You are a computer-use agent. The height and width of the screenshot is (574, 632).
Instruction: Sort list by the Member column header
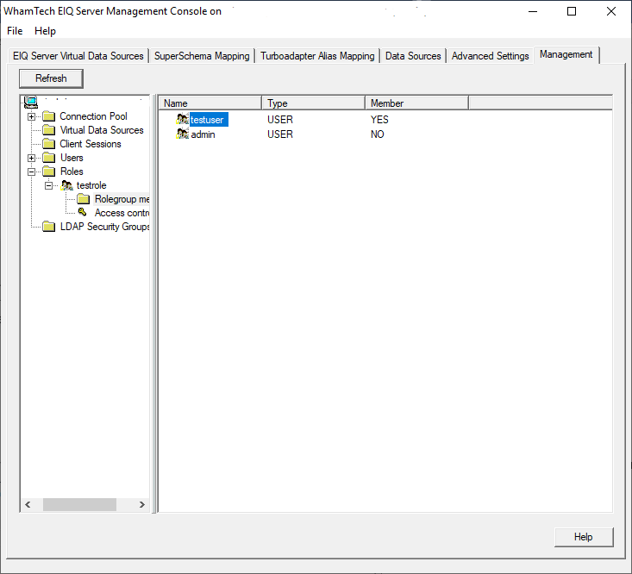click(x=416, y=103)
